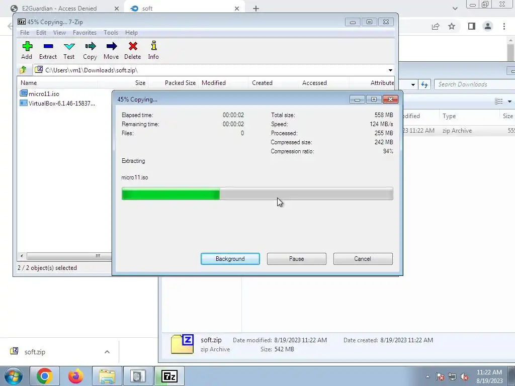Click the network tray icon
Viewport: 515px width, 386px height.
(452, 376)
